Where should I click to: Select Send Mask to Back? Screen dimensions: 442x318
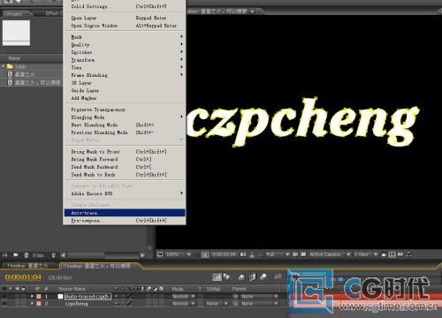pos(125,175)
